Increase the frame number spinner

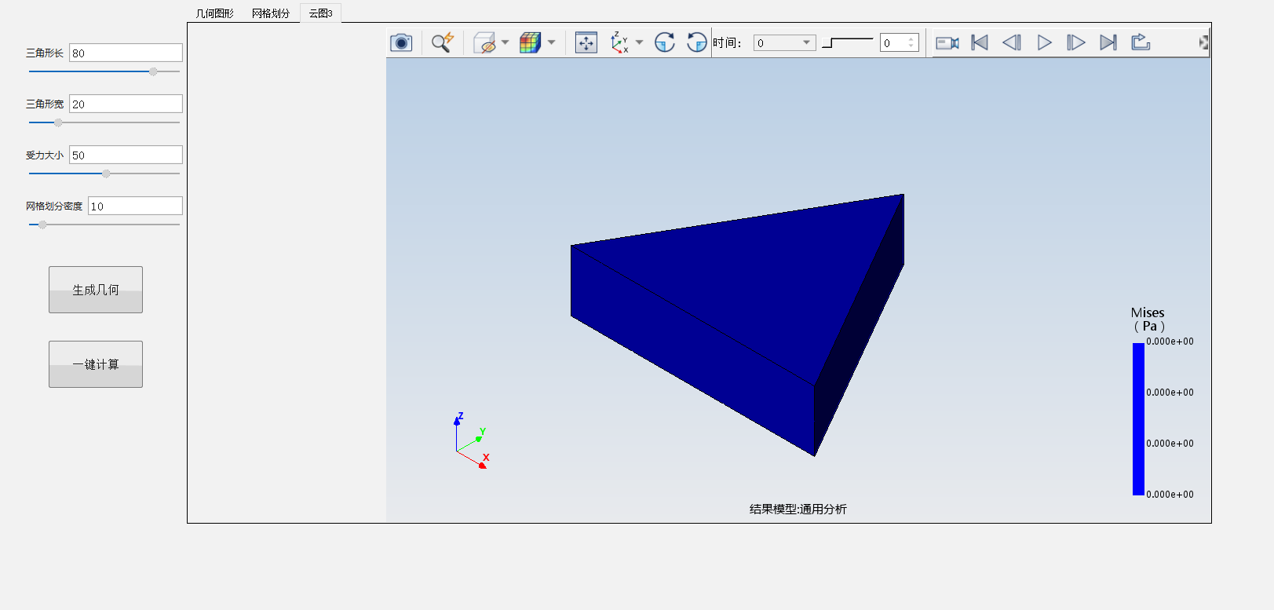point(911,39)
